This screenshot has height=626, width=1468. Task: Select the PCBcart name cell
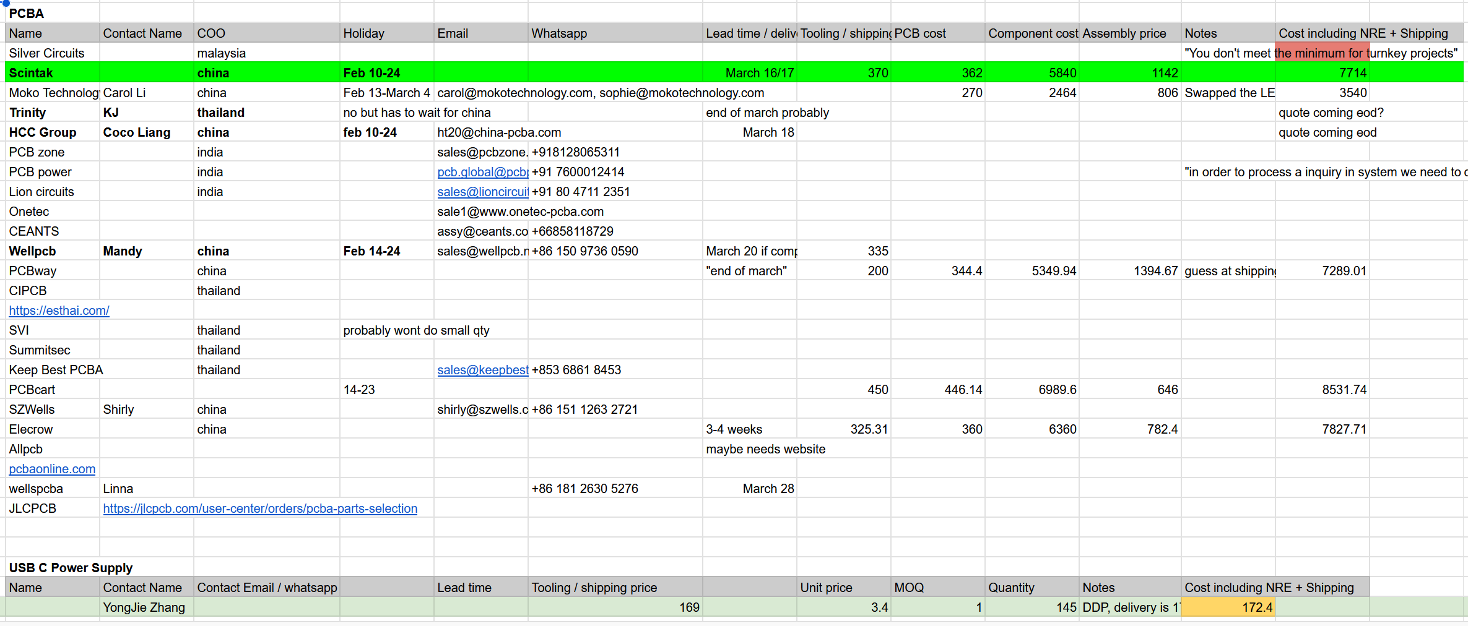[x=53, y=390]
